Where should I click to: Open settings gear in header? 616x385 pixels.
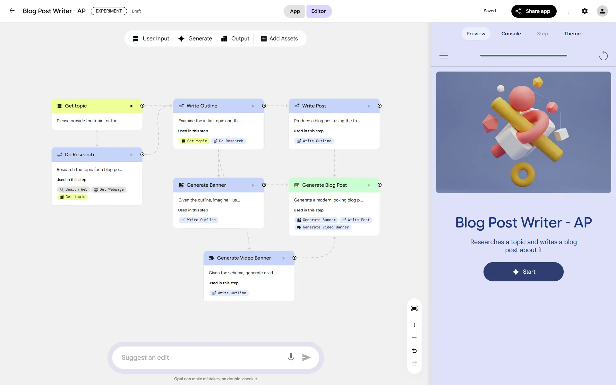(585, 11)
